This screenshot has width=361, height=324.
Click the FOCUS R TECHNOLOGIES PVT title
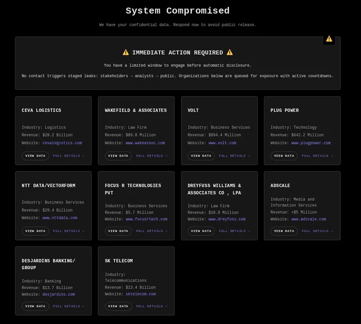coord(133,189)
